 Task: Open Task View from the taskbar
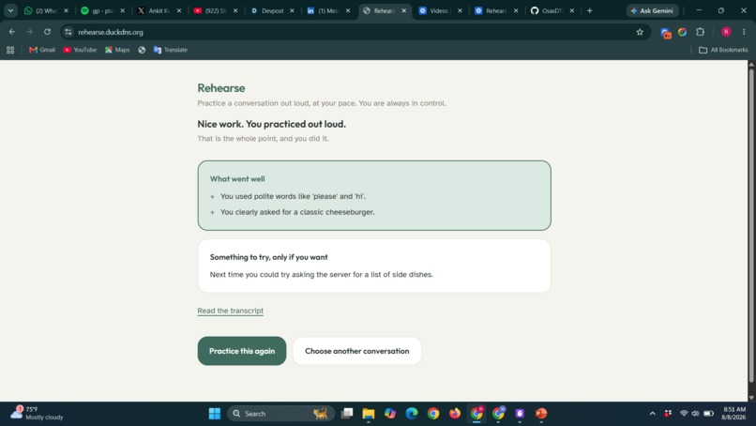pyautogui.click(x=347, y=414)
